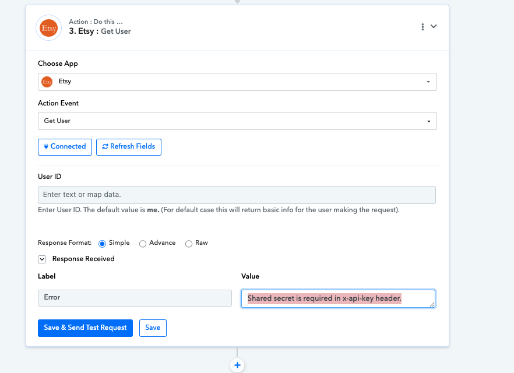Click the white Save button
Viewport: 514px width, 373px height.
tap(153, 328)
